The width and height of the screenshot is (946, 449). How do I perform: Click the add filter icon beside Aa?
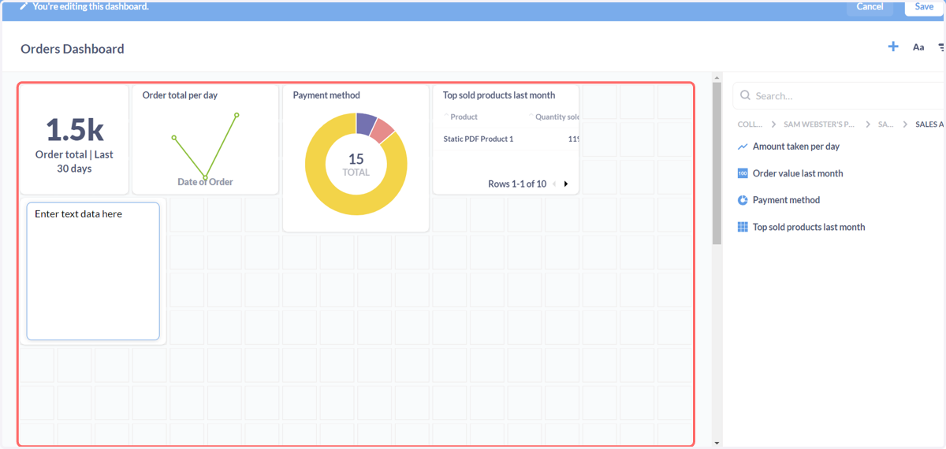(x=941, y=47)
